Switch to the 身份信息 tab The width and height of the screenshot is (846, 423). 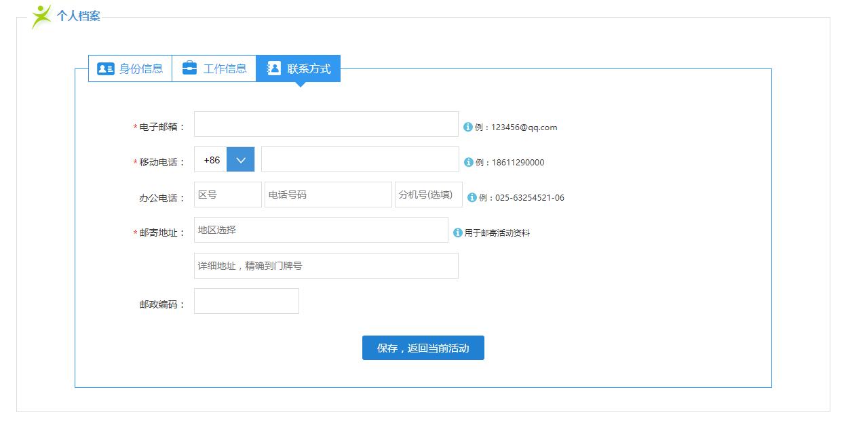(x=130, y=68)
